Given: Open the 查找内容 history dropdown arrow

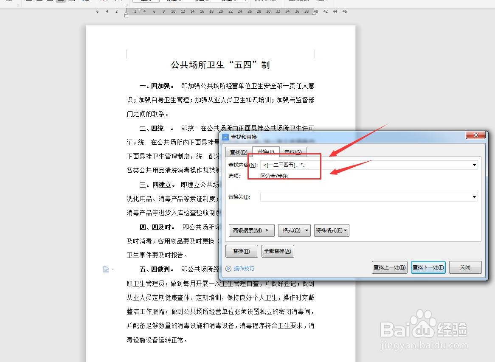Looking at the screenshot, I should point(474,165).
